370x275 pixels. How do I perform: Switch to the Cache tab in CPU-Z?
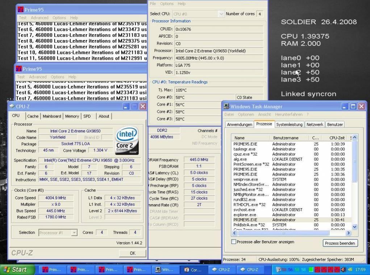33,116
